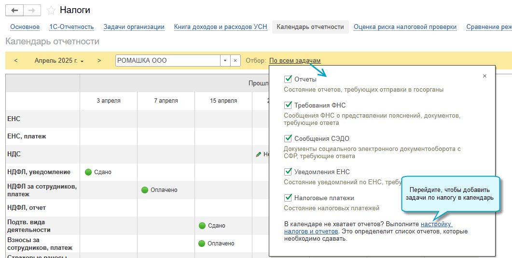Uncheck the Отчеты checkbox
The height and width of the screenshot is (258, 512).
289,80
